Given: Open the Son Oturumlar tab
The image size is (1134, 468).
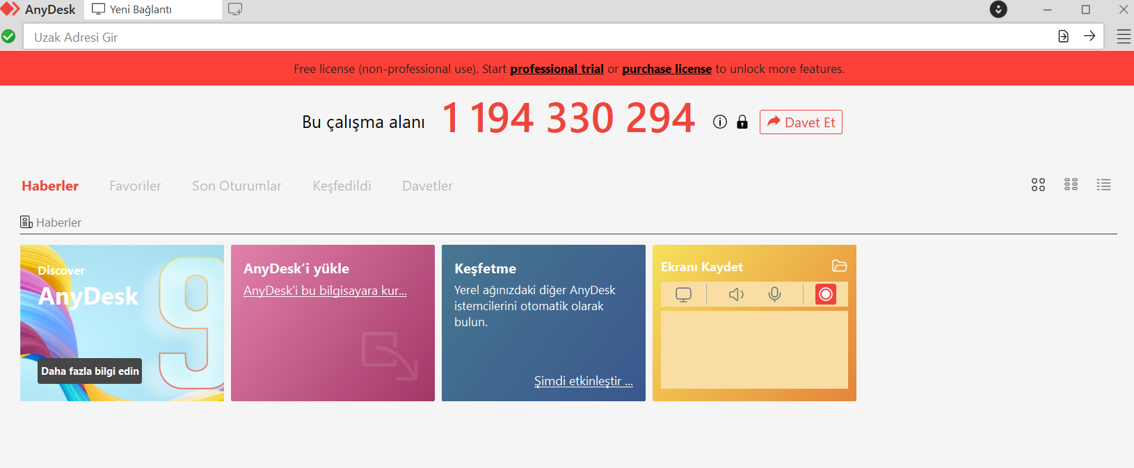Looking at the screenshot, I should coord(237,186).
